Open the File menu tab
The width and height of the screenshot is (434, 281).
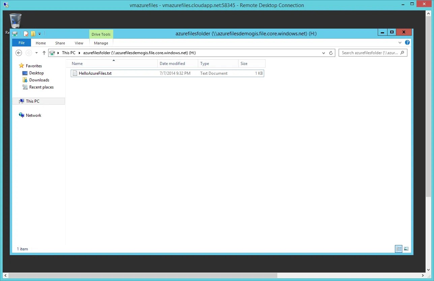[22, 43]
